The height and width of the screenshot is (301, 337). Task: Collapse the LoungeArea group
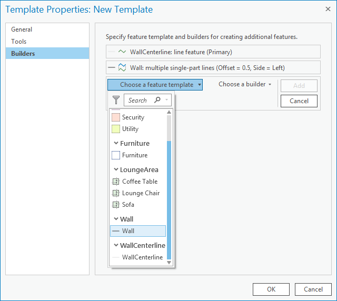(x=116, y=170)
